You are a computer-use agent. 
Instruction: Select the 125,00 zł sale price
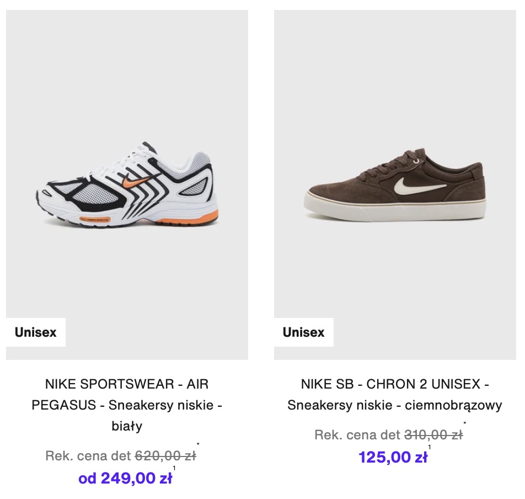(393, 457)
